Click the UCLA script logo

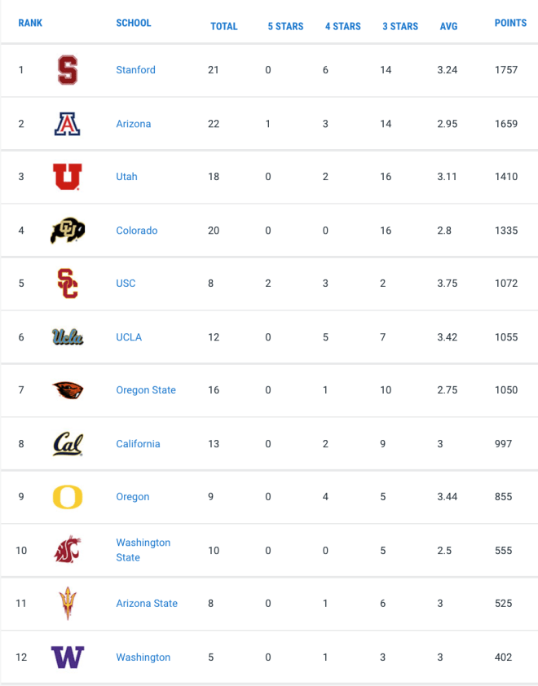(x=68, y=336)
